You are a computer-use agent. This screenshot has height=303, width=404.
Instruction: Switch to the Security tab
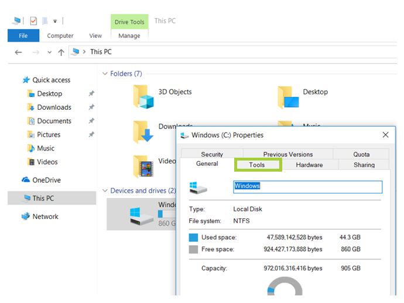pos(212,154)
